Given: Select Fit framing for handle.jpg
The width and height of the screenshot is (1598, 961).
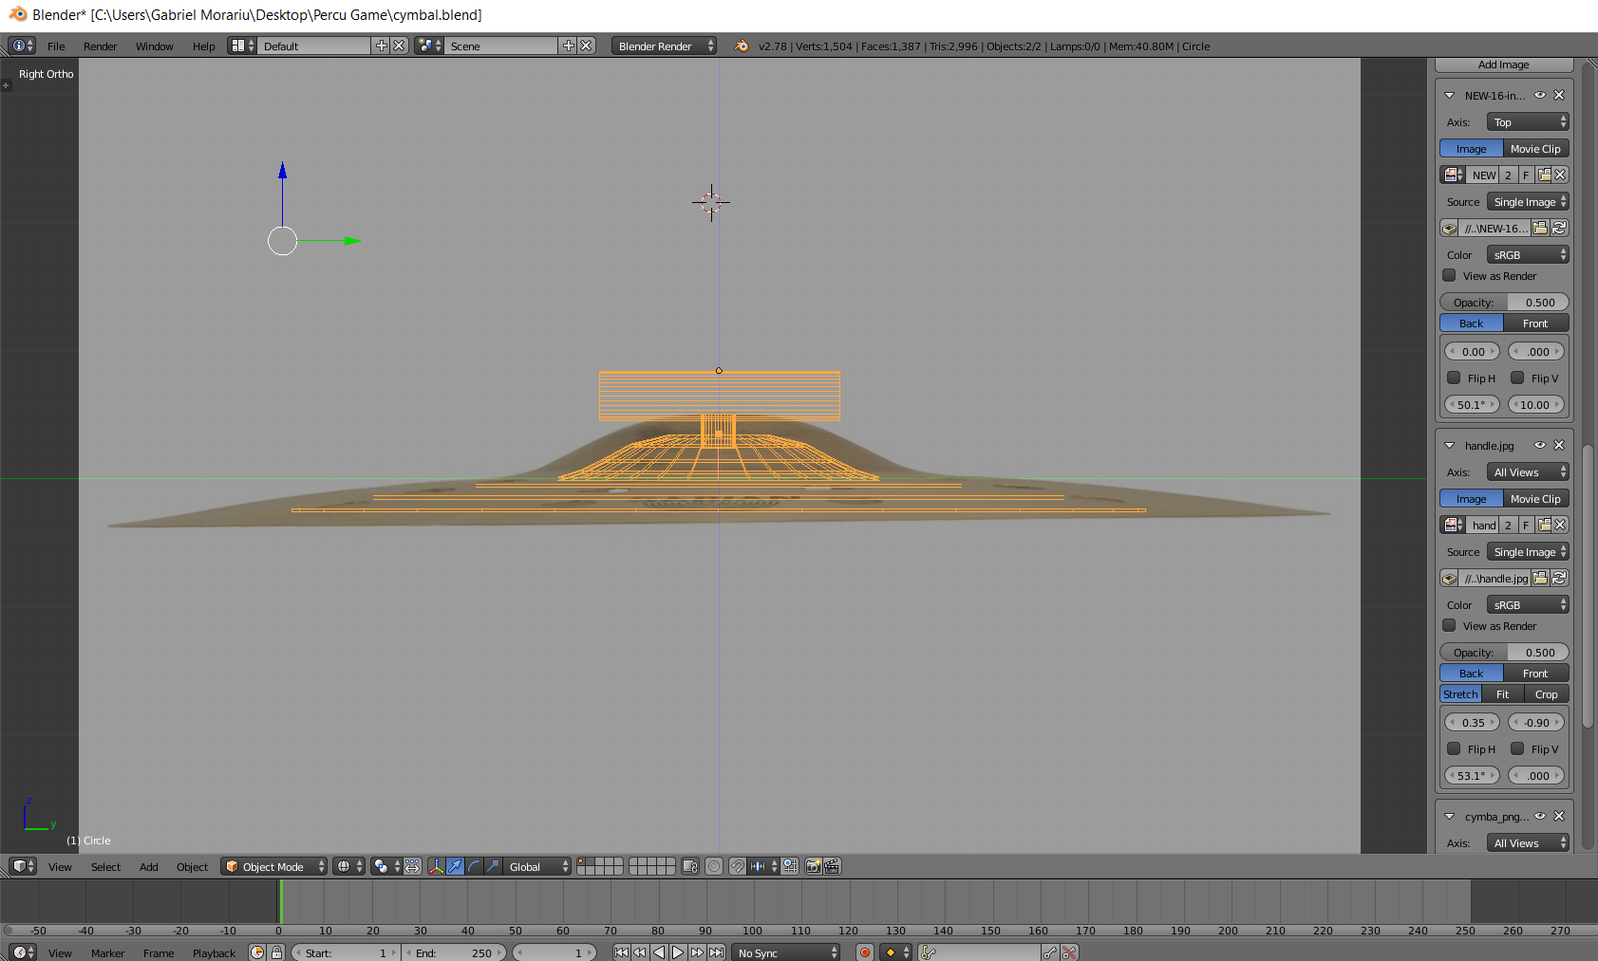Looking at the screenshot, I should coord(1503,693).
